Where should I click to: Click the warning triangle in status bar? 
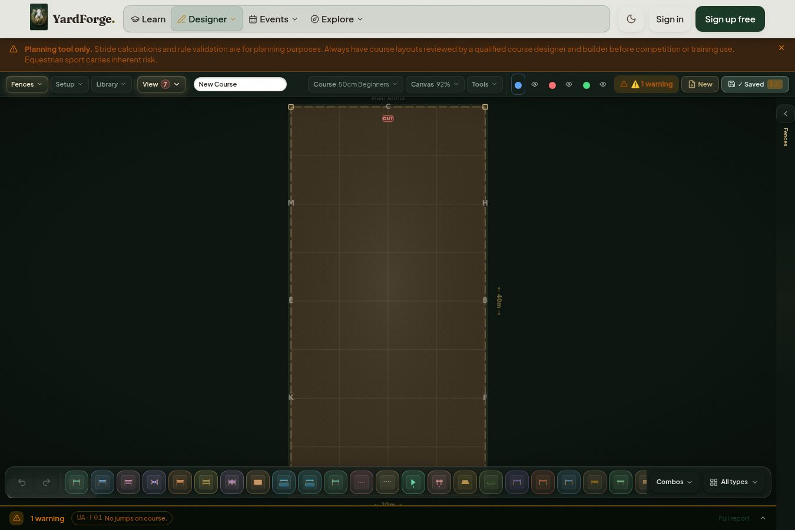[16, 518]
